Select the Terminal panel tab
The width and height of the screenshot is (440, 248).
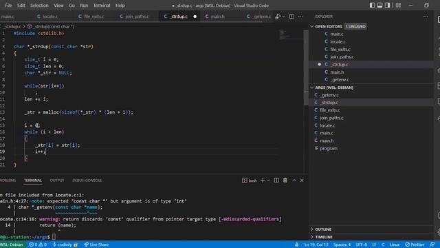pos(32,180)
